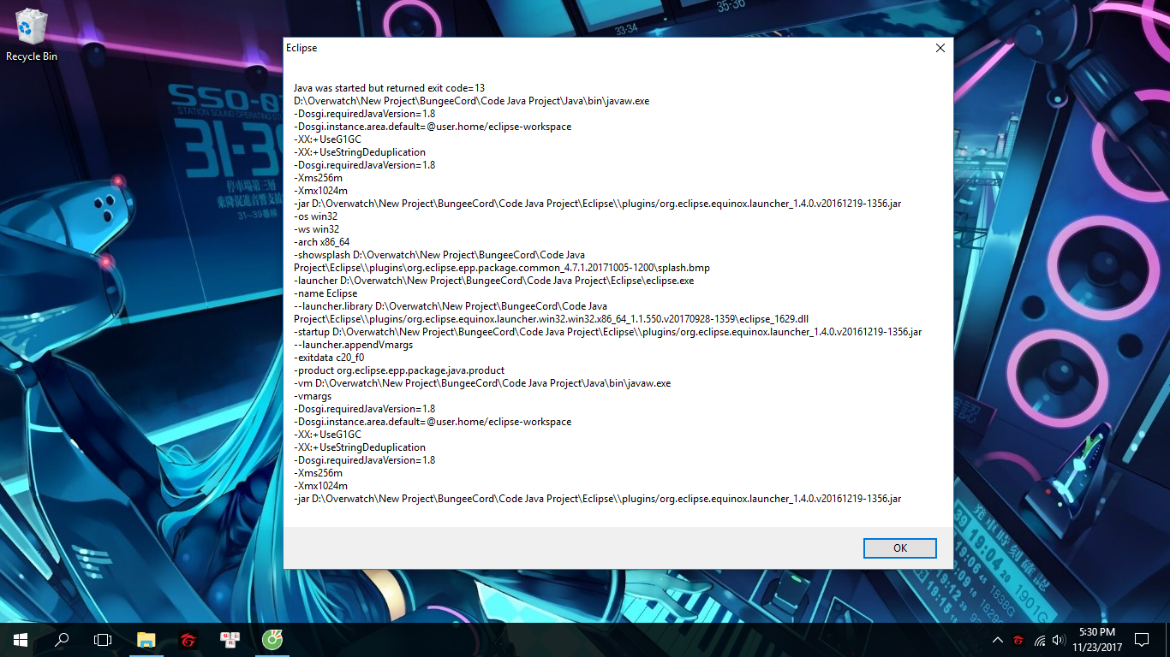Click the "Java was started but returned exit code=13" line
The width and height of the screenshot is (1170, 657).
[x=389, y=88]
